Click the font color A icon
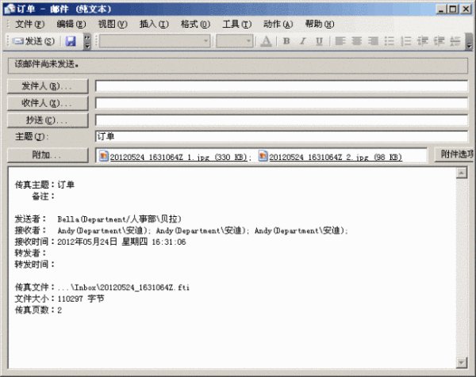 267,41
